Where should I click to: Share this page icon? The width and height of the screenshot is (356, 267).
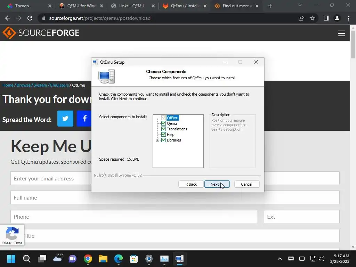(301, 18)
